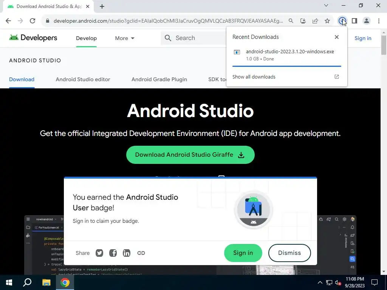Image resolution: width=387 pixels, height=290 pixels.
Task: Click the padlock site info icon
Action: click(x=48, y=21)
